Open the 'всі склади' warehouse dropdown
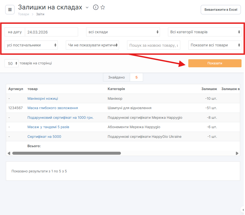 point(123,32)
